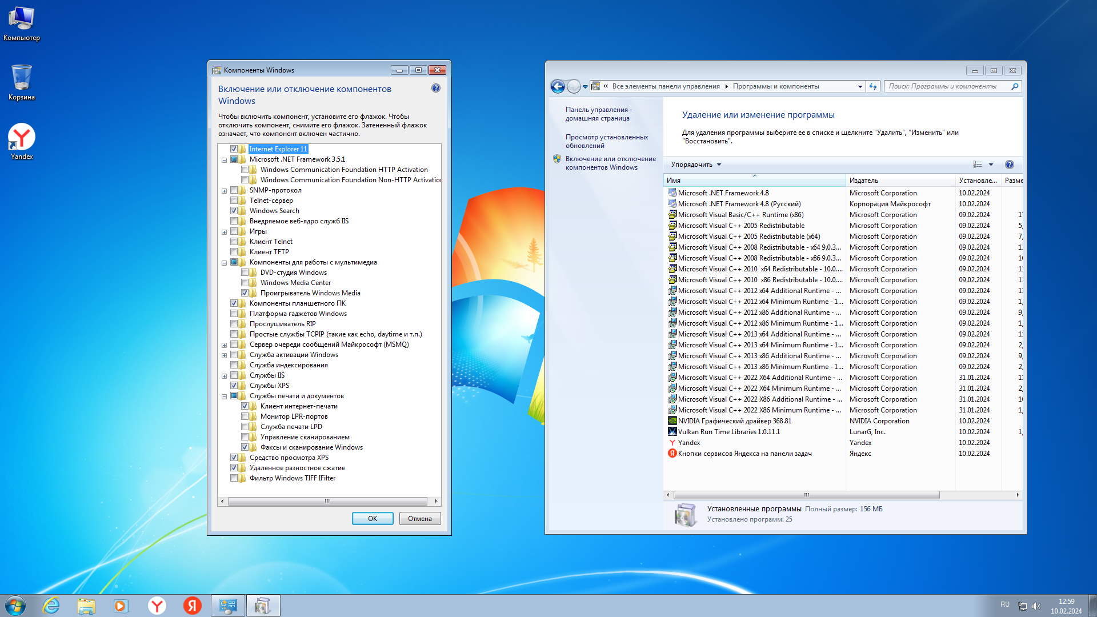The width and height of the screenshot is (1097, 617).
Task: Open the Упорядочить dropdown menu
Action: 695,165
